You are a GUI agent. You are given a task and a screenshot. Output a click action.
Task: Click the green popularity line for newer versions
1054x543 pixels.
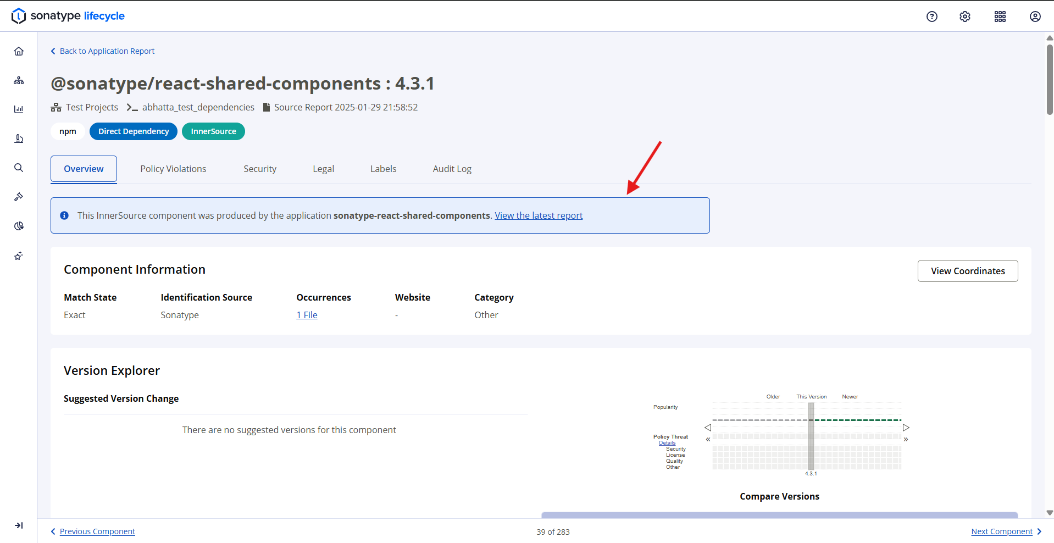click(858, 420)
